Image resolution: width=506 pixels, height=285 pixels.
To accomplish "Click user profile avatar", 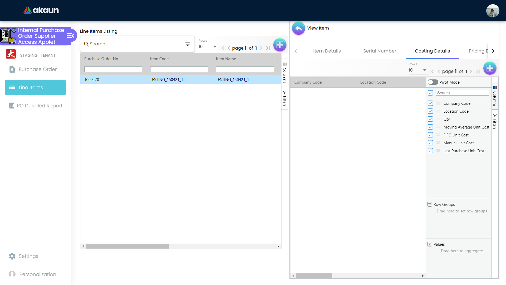I will tap(492, 11).
